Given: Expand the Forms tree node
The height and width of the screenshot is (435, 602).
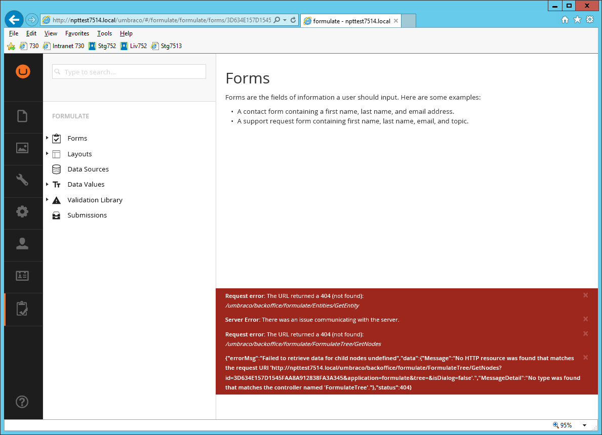Looking at the screenshot, I should click(x=47, y=138).
